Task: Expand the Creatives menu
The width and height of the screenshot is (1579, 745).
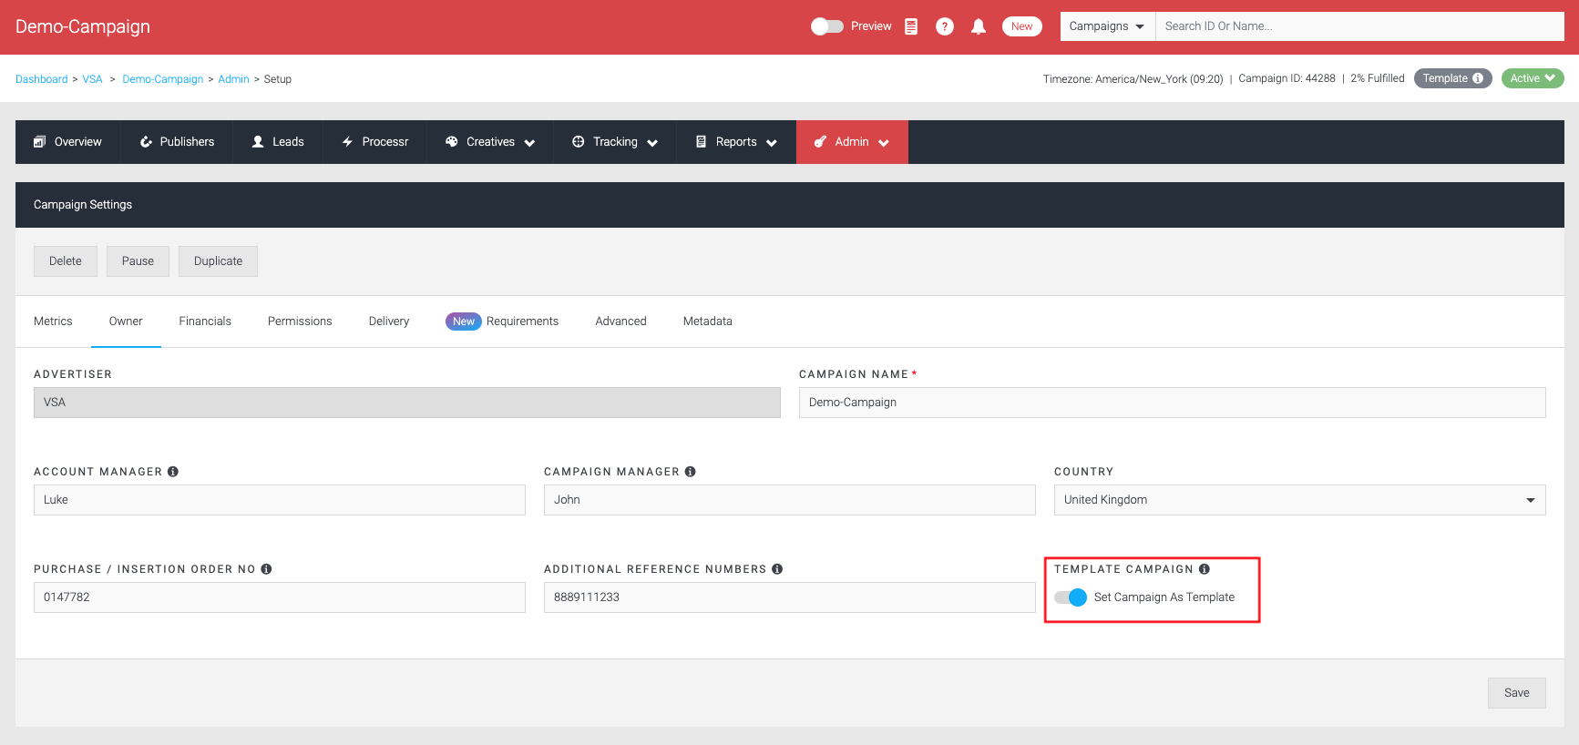Action: click(490, 142)
